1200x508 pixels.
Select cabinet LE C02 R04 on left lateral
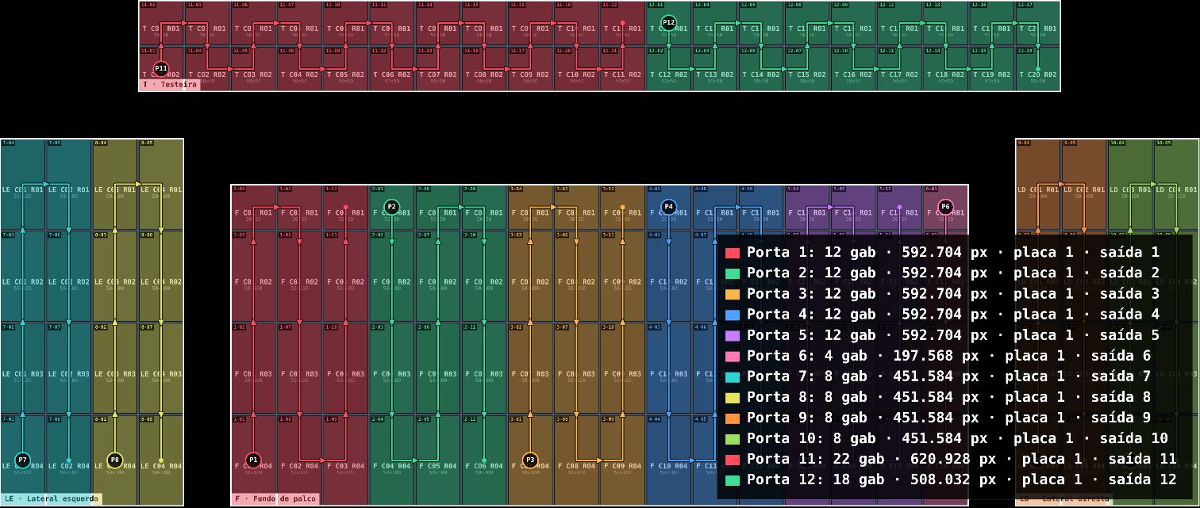tap(69, 460)
